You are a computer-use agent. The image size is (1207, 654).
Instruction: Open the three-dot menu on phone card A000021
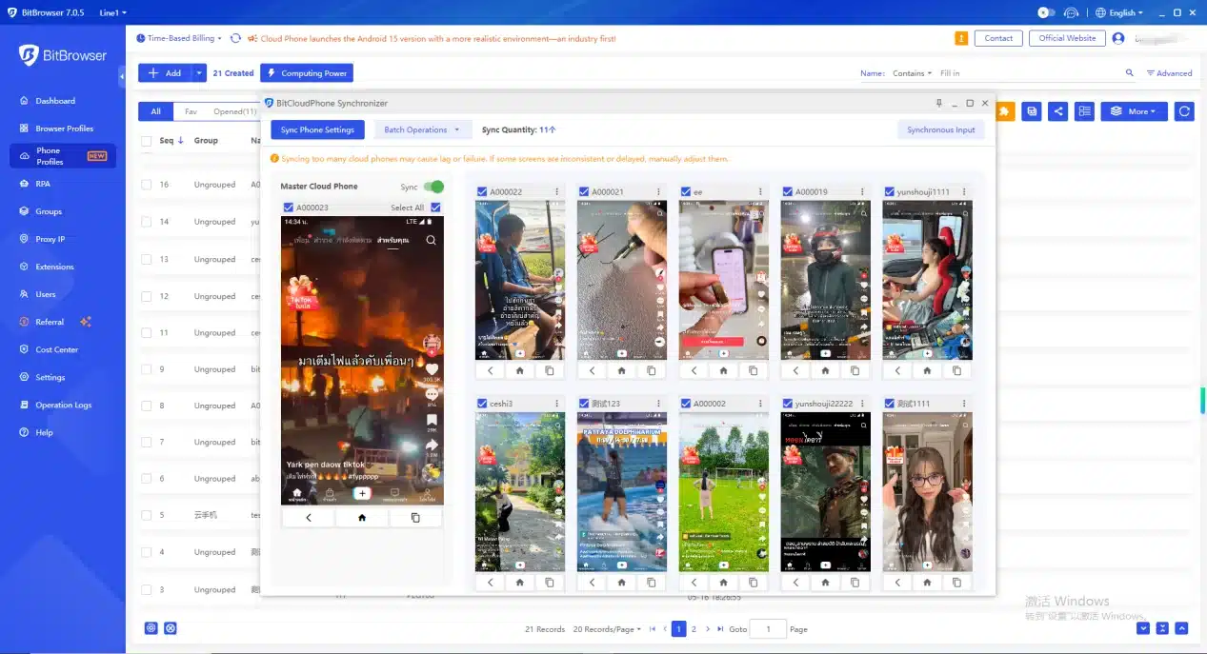[x=659, y=191]
